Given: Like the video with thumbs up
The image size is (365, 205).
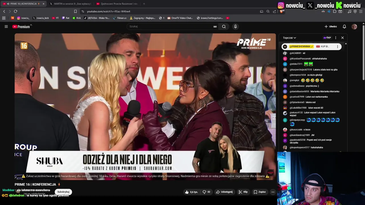Looking at the screenshot, I should (191, 192).
